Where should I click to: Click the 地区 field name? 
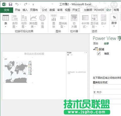[x=107, y=54]
